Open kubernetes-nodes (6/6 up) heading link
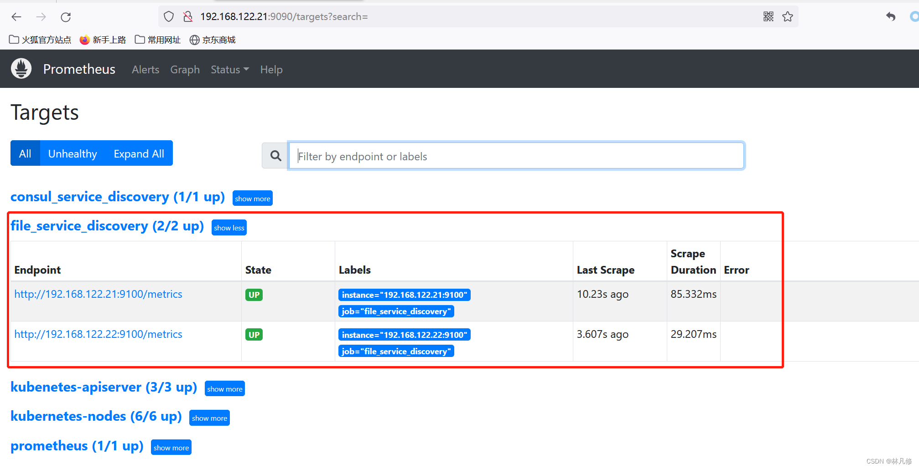 pyautogui.click(x=96, y=416)
